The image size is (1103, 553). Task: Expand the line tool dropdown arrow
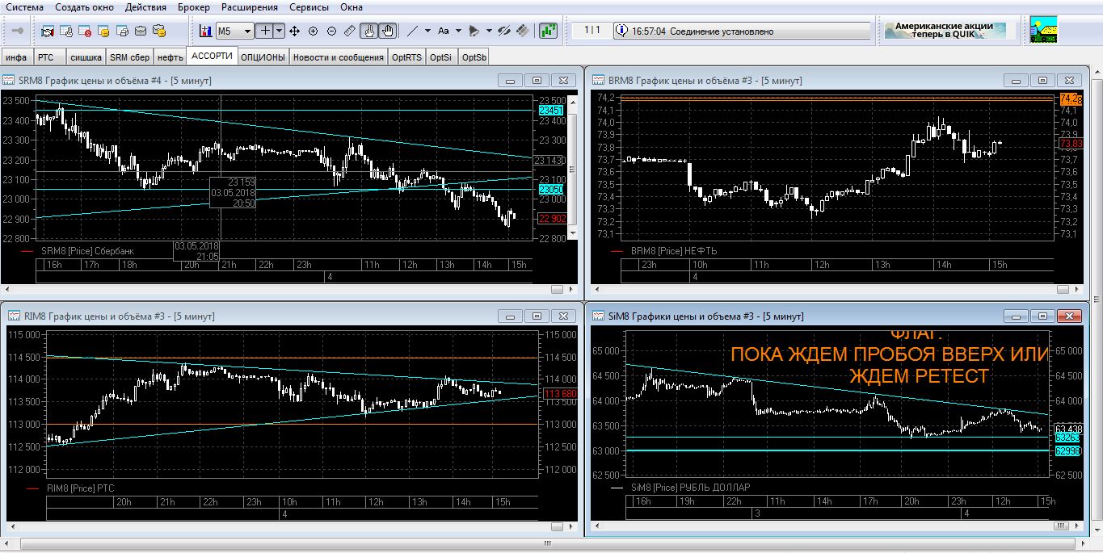point(427,31)
